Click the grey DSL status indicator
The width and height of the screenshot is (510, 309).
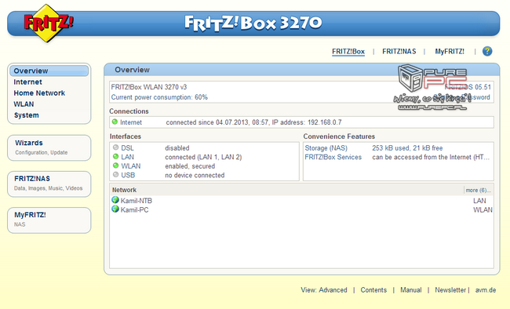116,147
